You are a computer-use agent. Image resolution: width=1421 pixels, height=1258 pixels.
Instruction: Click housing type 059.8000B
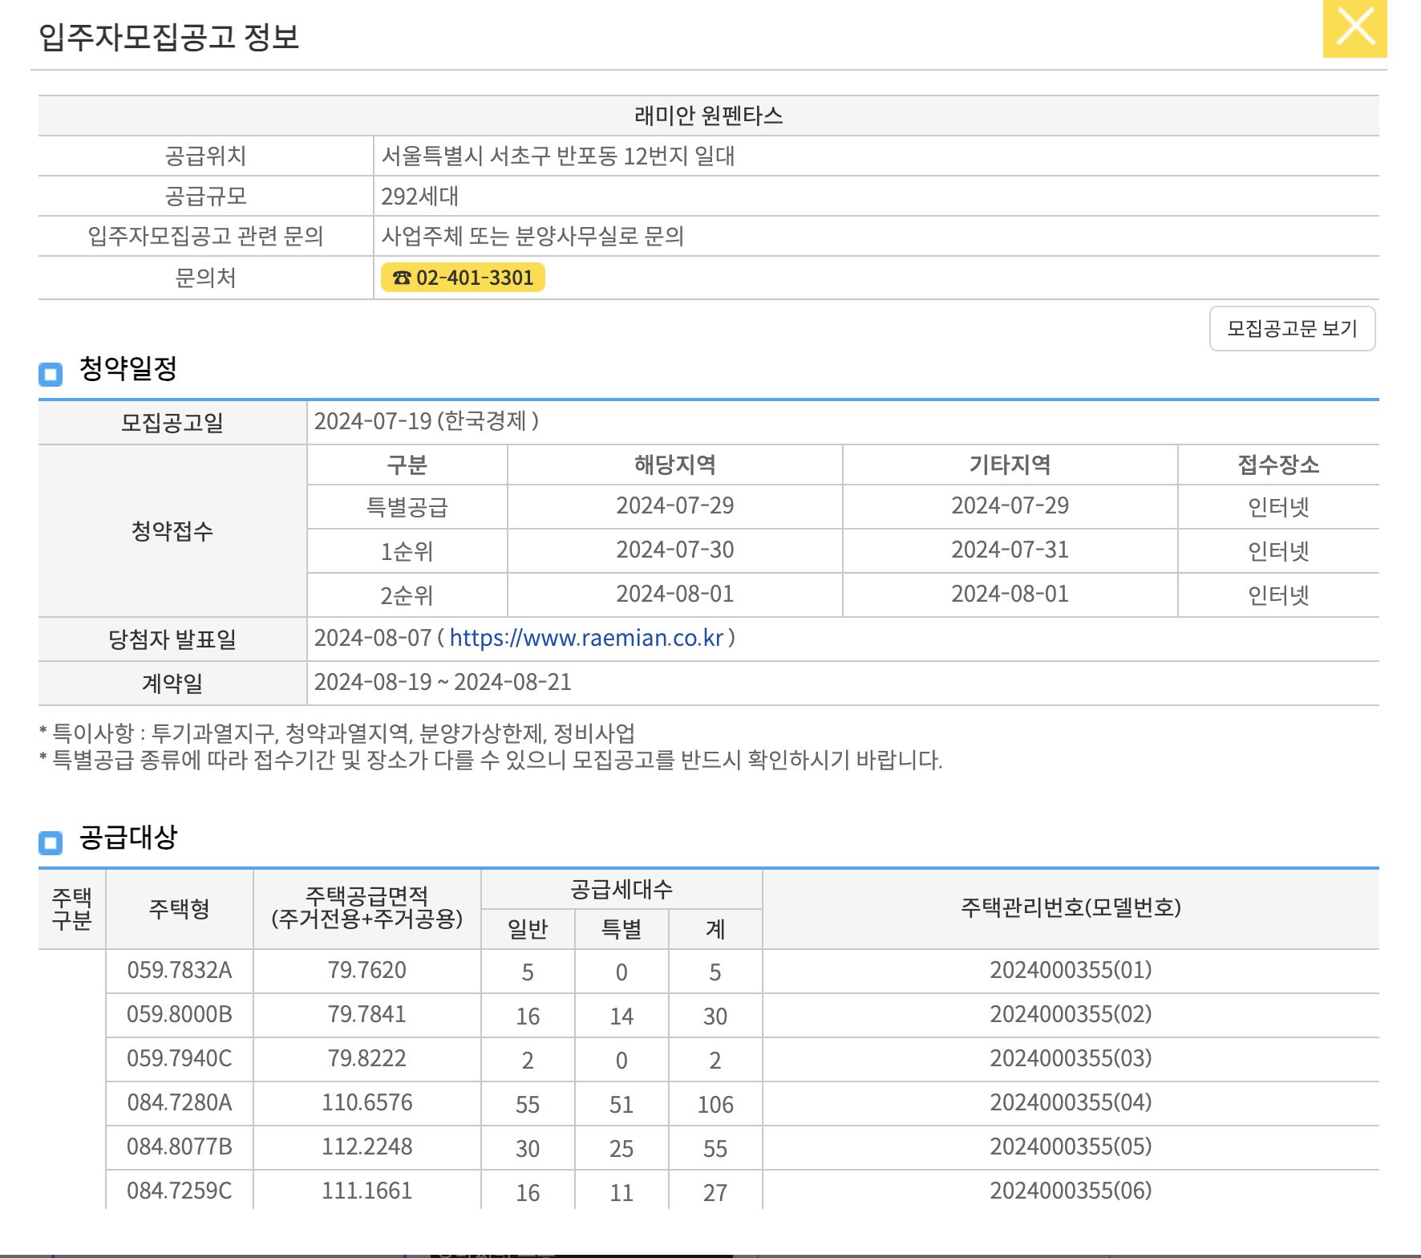pyautogui.click(x=180, y=1015)
